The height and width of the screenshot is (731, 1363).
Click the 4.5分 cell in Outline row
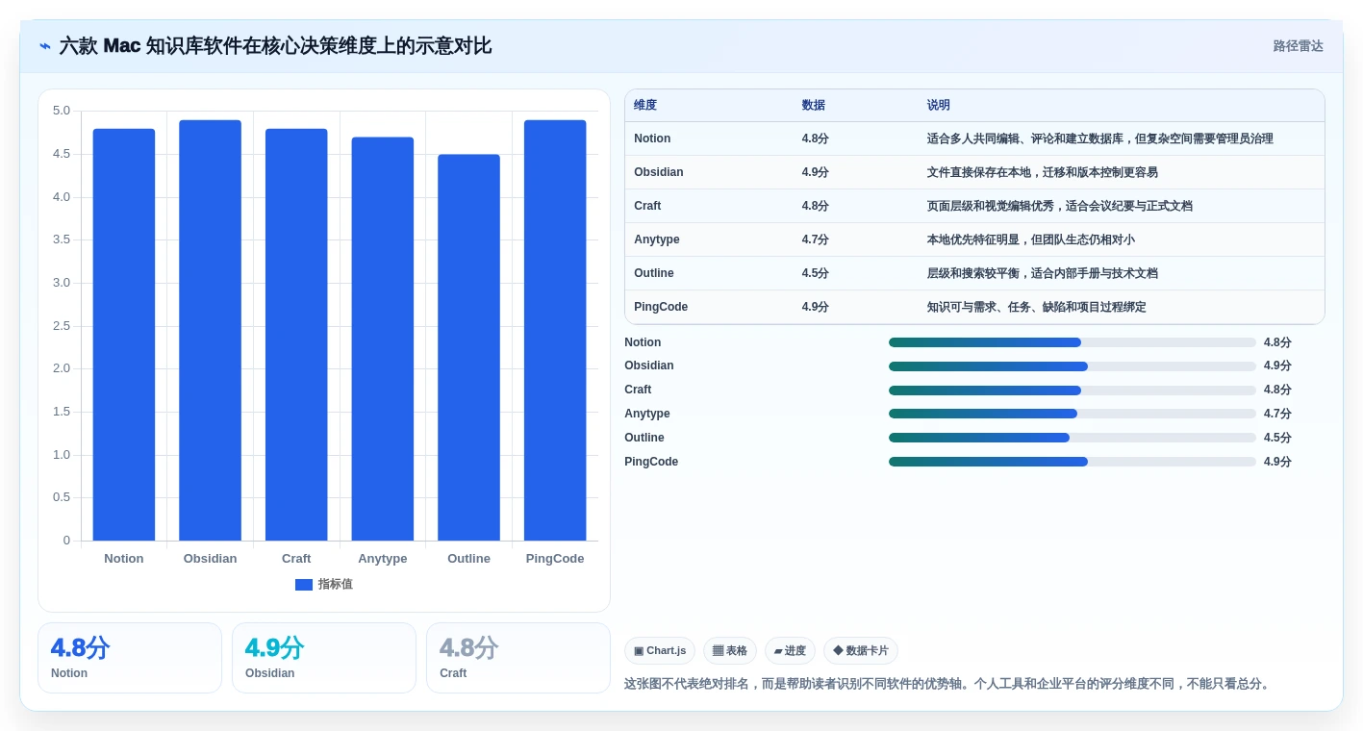click(816, 273)
